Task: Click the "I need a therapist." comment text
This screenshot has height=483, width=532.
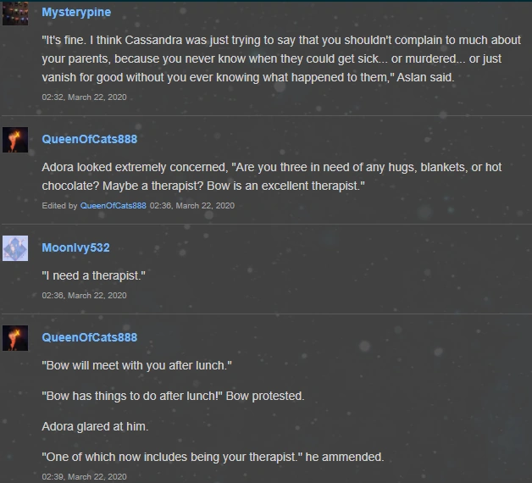Action: 92,275
